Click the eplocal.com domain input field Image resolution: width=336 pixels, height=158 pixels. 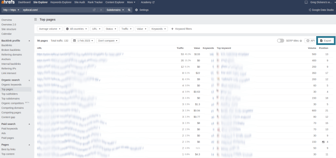click(x=57, y=10)
